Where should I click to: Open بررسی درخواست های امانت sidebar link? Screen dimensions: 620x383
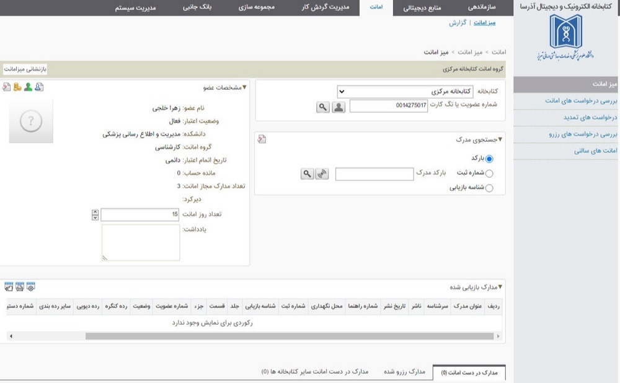point(581,101)
